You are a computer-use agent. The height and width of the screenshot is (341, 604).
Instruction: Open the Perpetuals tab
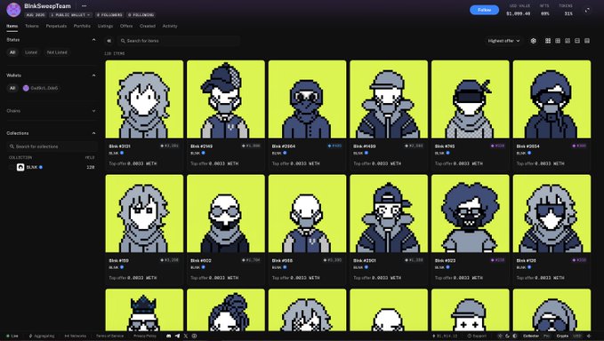click(x=56, y=26)
